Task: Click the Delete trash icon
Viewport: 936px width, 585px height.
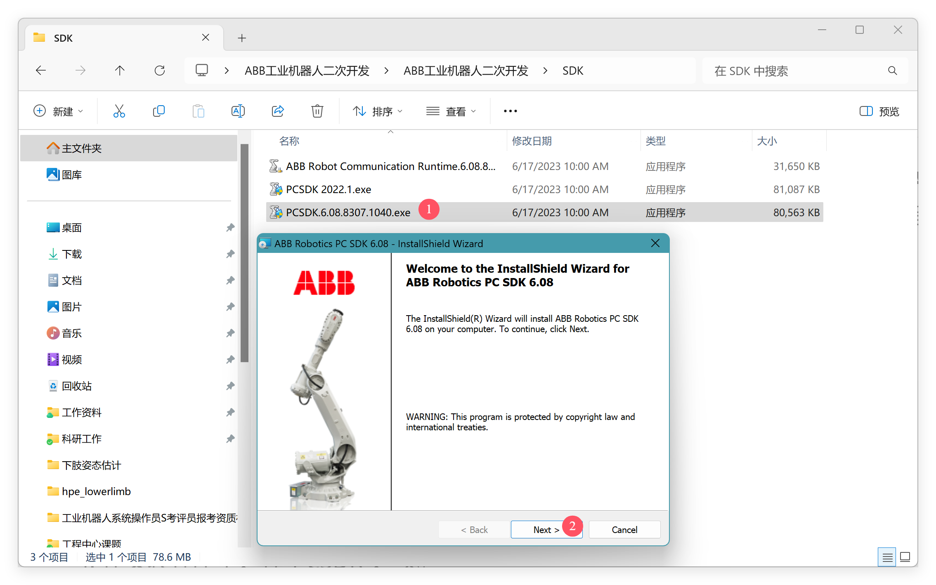Action: [317, 111]
